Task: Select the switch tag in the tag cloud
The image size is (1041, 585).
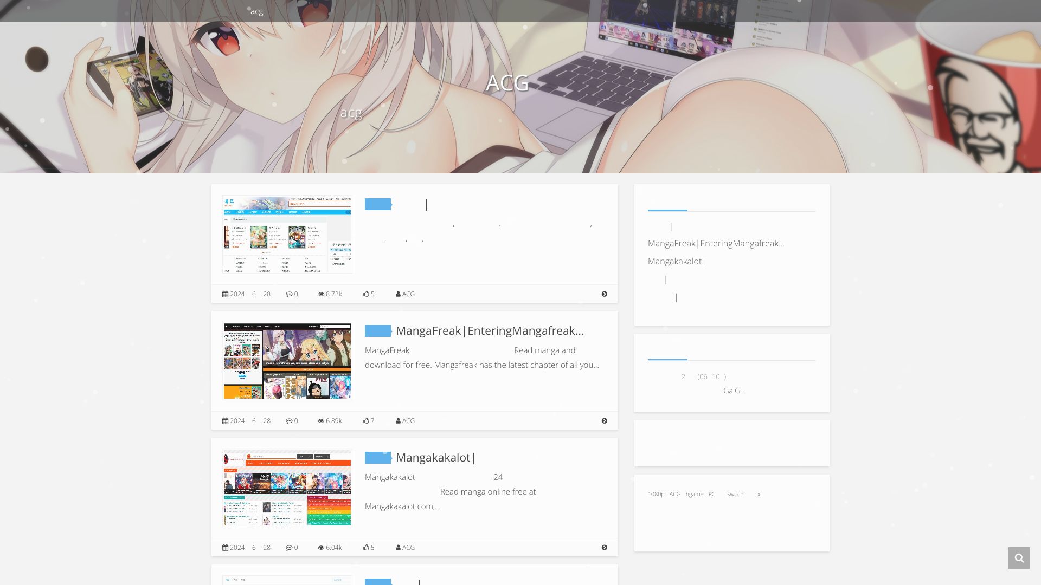Action: [x=735, y=494]
